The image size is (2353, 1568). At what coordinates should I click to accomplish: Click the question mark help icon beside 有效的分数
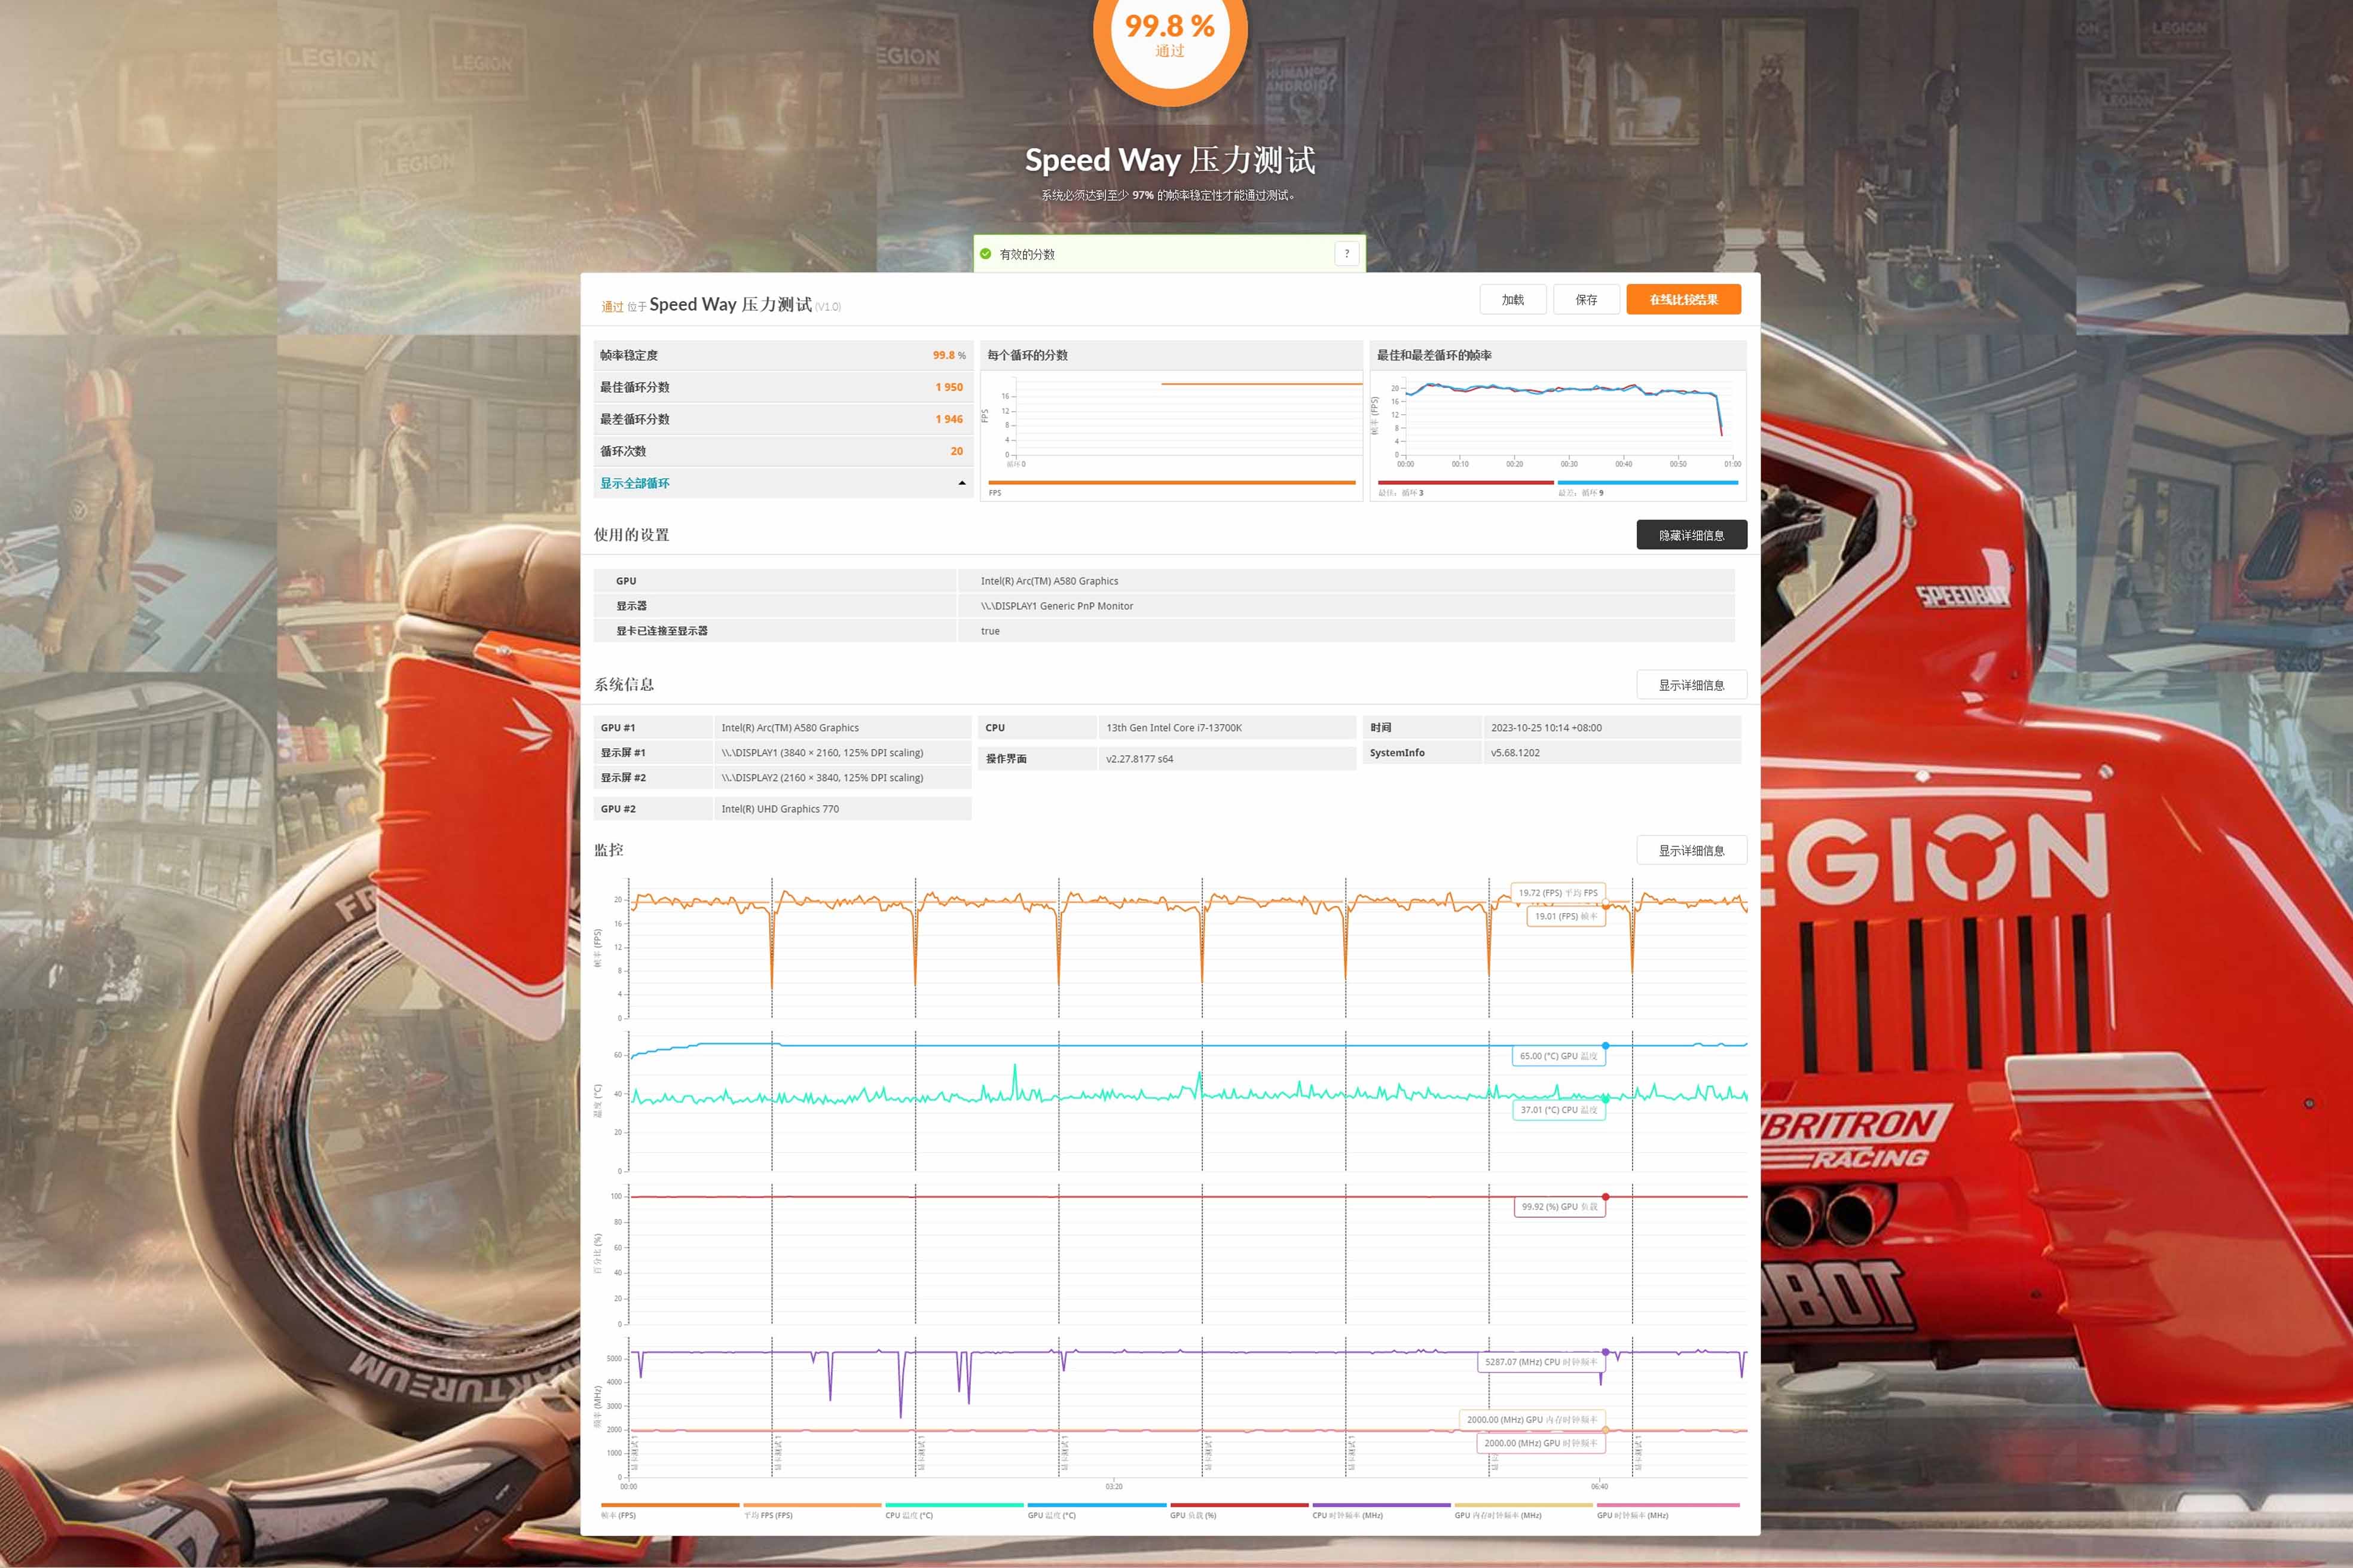(1346, 254)
